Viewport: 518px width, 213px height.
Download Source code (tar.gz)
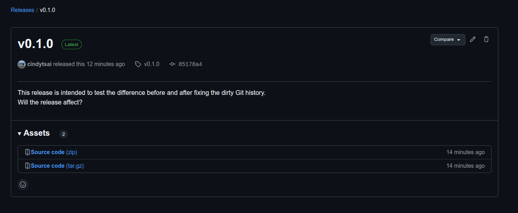(x=57, y=166)
